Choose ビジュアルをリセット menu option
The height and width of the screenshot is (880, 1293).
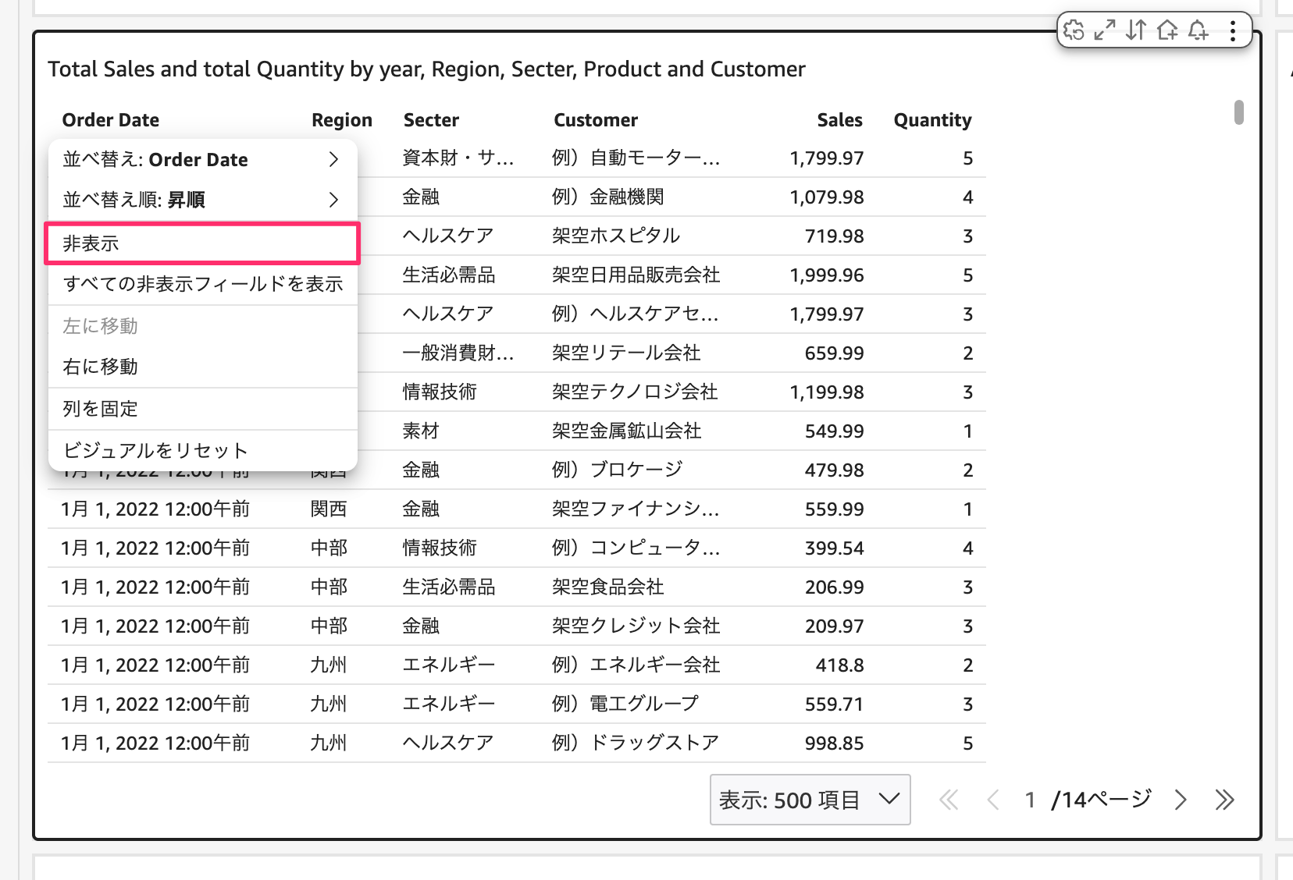point(202,450)
